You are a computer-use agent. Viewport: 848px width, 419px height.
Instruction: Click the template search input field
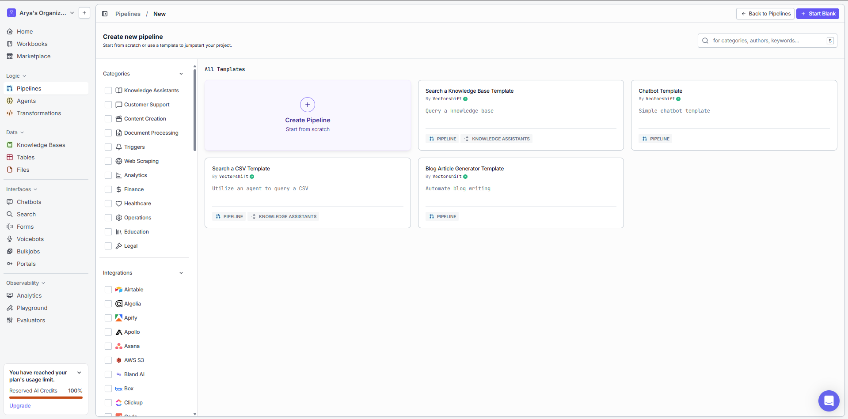767,41
